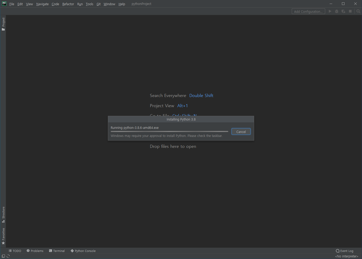
Task: Click 'Double Shift' shortcut hint
Action: pyautogui.click(x=201, y=95)
